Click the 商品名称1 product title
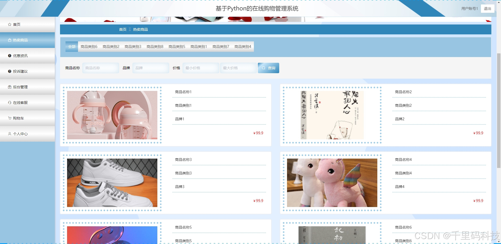 pyautogui.click(x=183, y=92)
